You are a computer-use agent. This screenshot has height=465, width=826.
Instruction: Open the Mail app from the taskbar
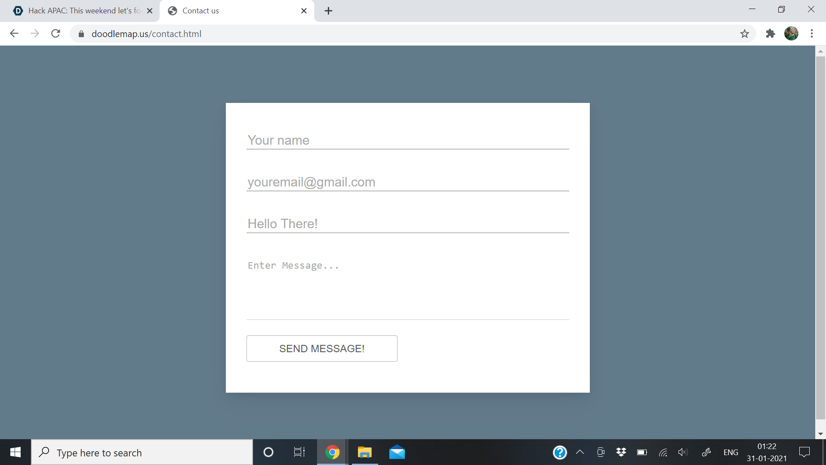coord(397,453)
